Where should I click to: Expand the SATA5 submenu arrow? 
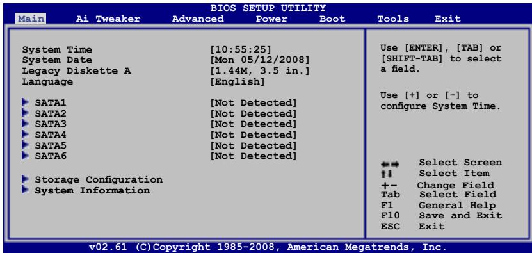pyautogui.click(x=25, y=145)
